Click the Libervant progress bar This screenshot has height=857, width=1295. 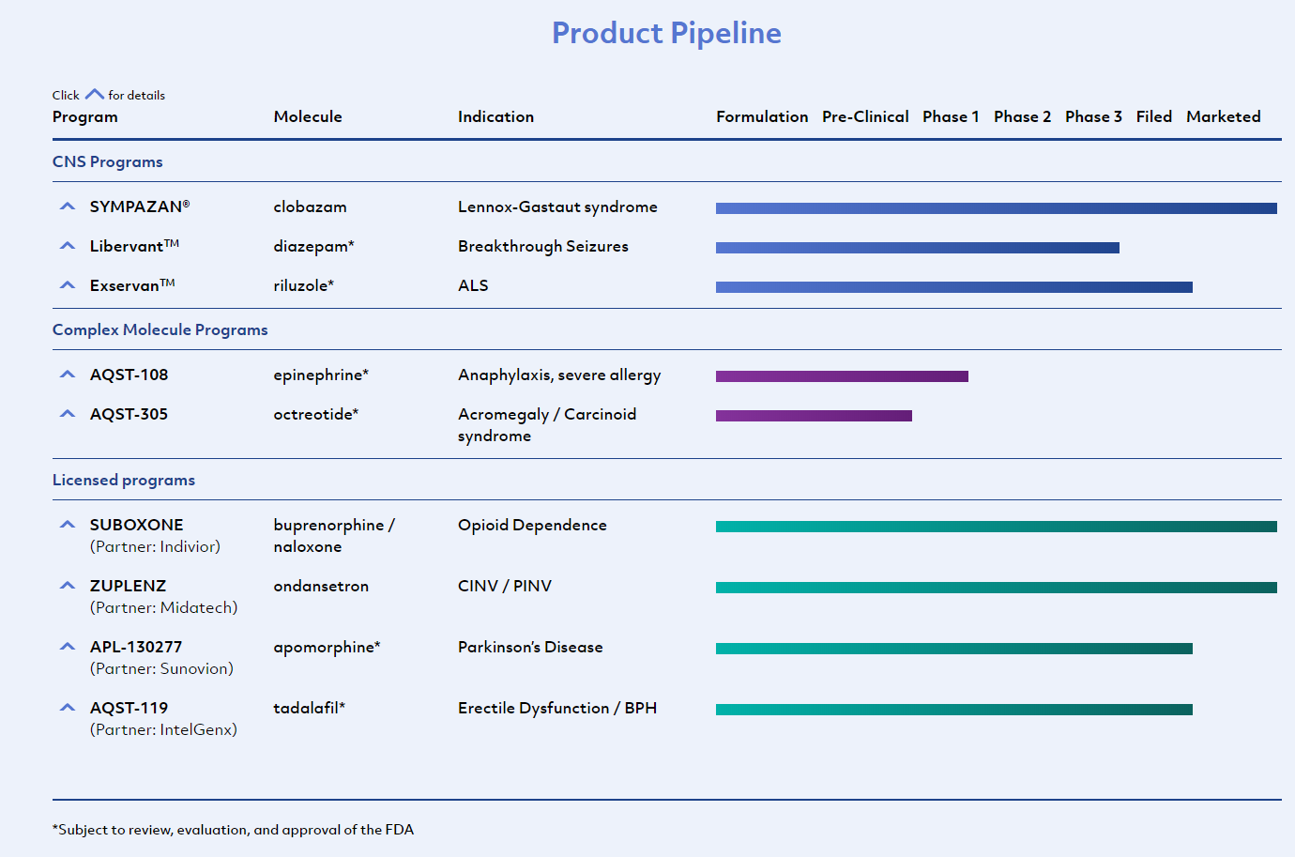click(x=918, y=248)
